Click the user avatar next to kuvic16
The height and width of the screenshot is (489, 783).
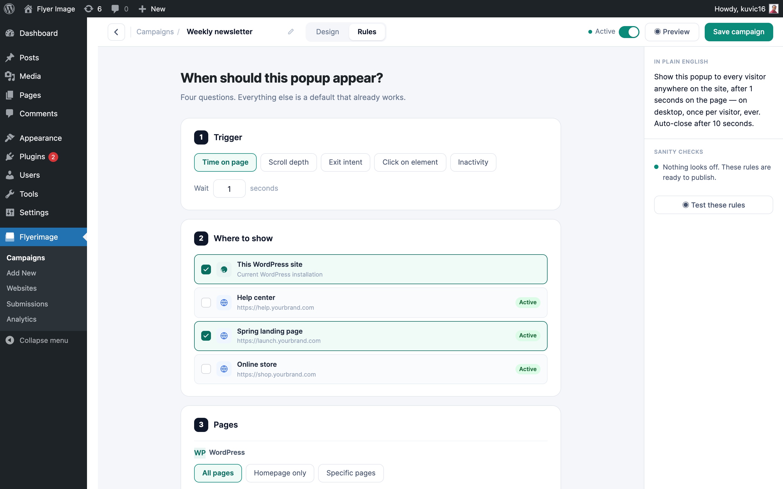pyautogui.click(x=773, y=9)
